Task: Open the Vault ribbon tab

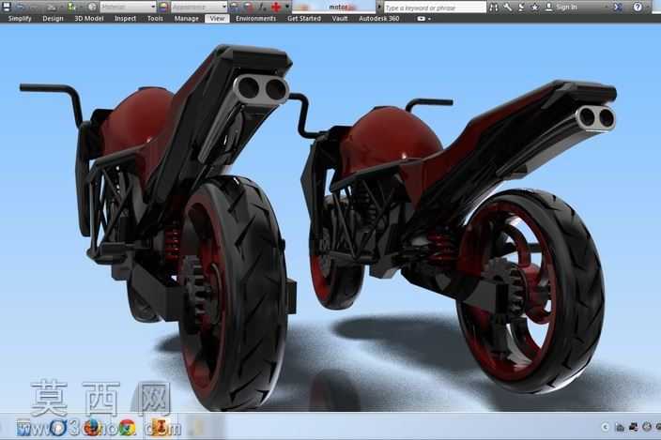Action: pos(340,19)
